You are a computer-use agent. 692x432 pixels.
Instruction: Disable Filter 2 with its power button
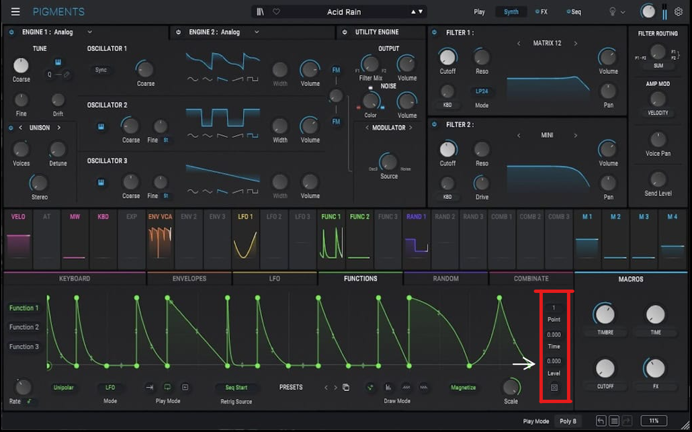pyautogui.click(x=434, y=124)
